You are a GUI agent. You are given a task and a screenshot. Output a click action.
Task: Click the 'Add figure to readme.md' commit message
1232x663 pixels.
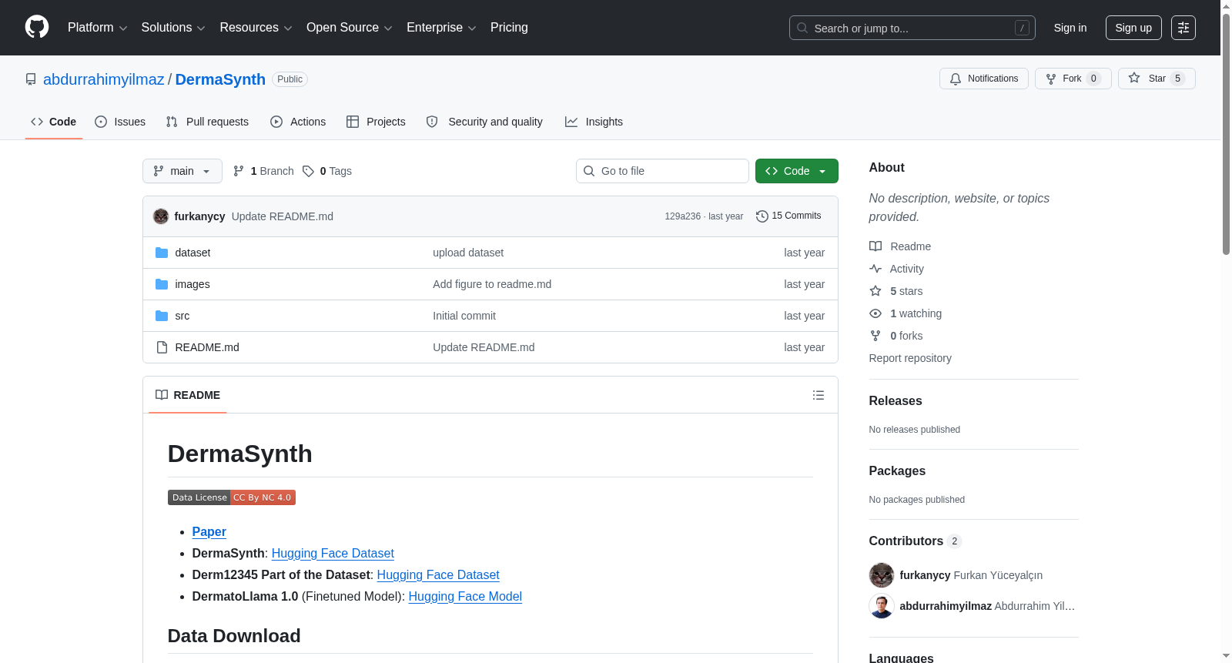[x=492, y=284]
